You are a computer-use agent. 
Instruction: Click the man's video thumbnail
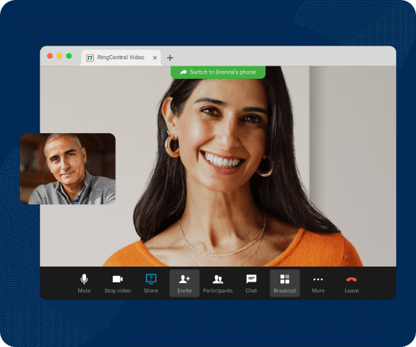click(68, 169)
